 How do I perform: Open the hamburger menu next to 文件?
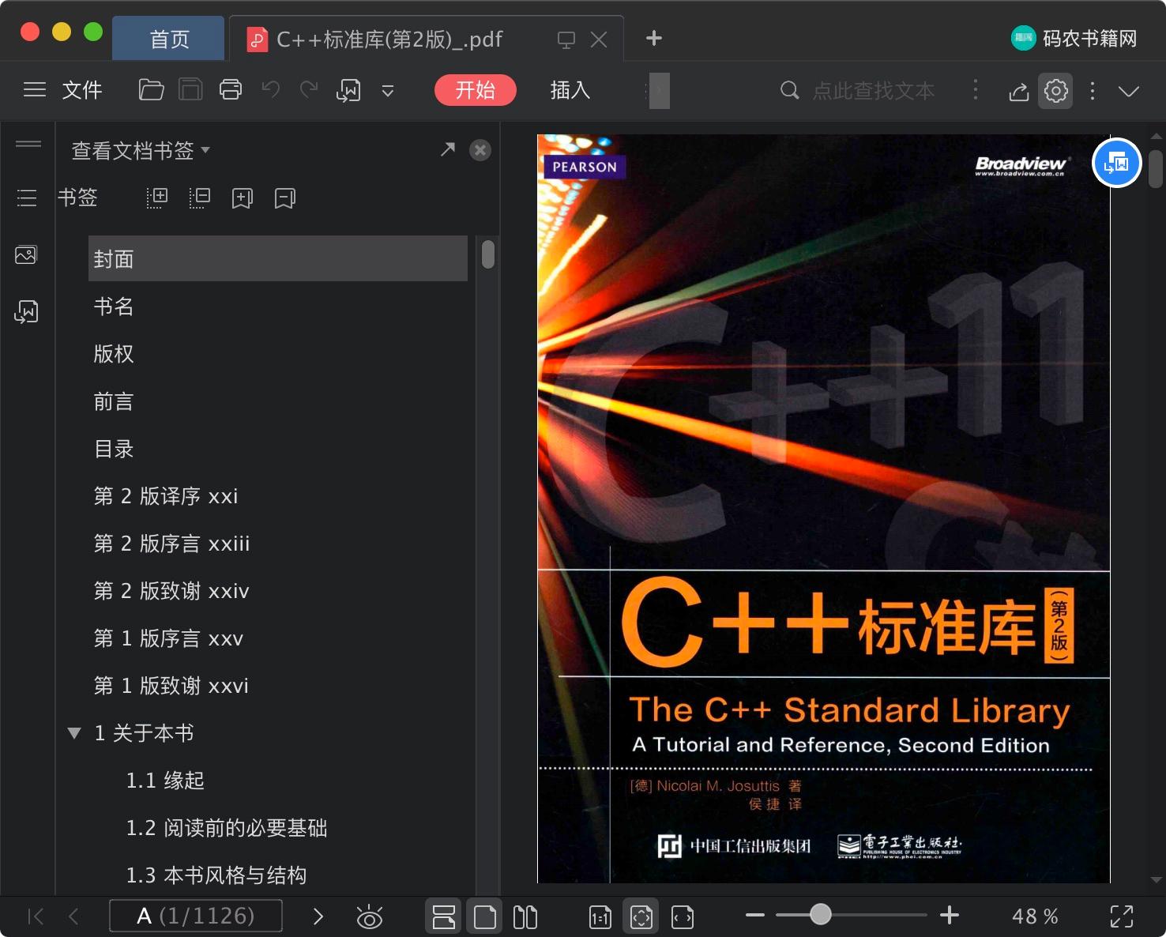(x=35, y=90)
